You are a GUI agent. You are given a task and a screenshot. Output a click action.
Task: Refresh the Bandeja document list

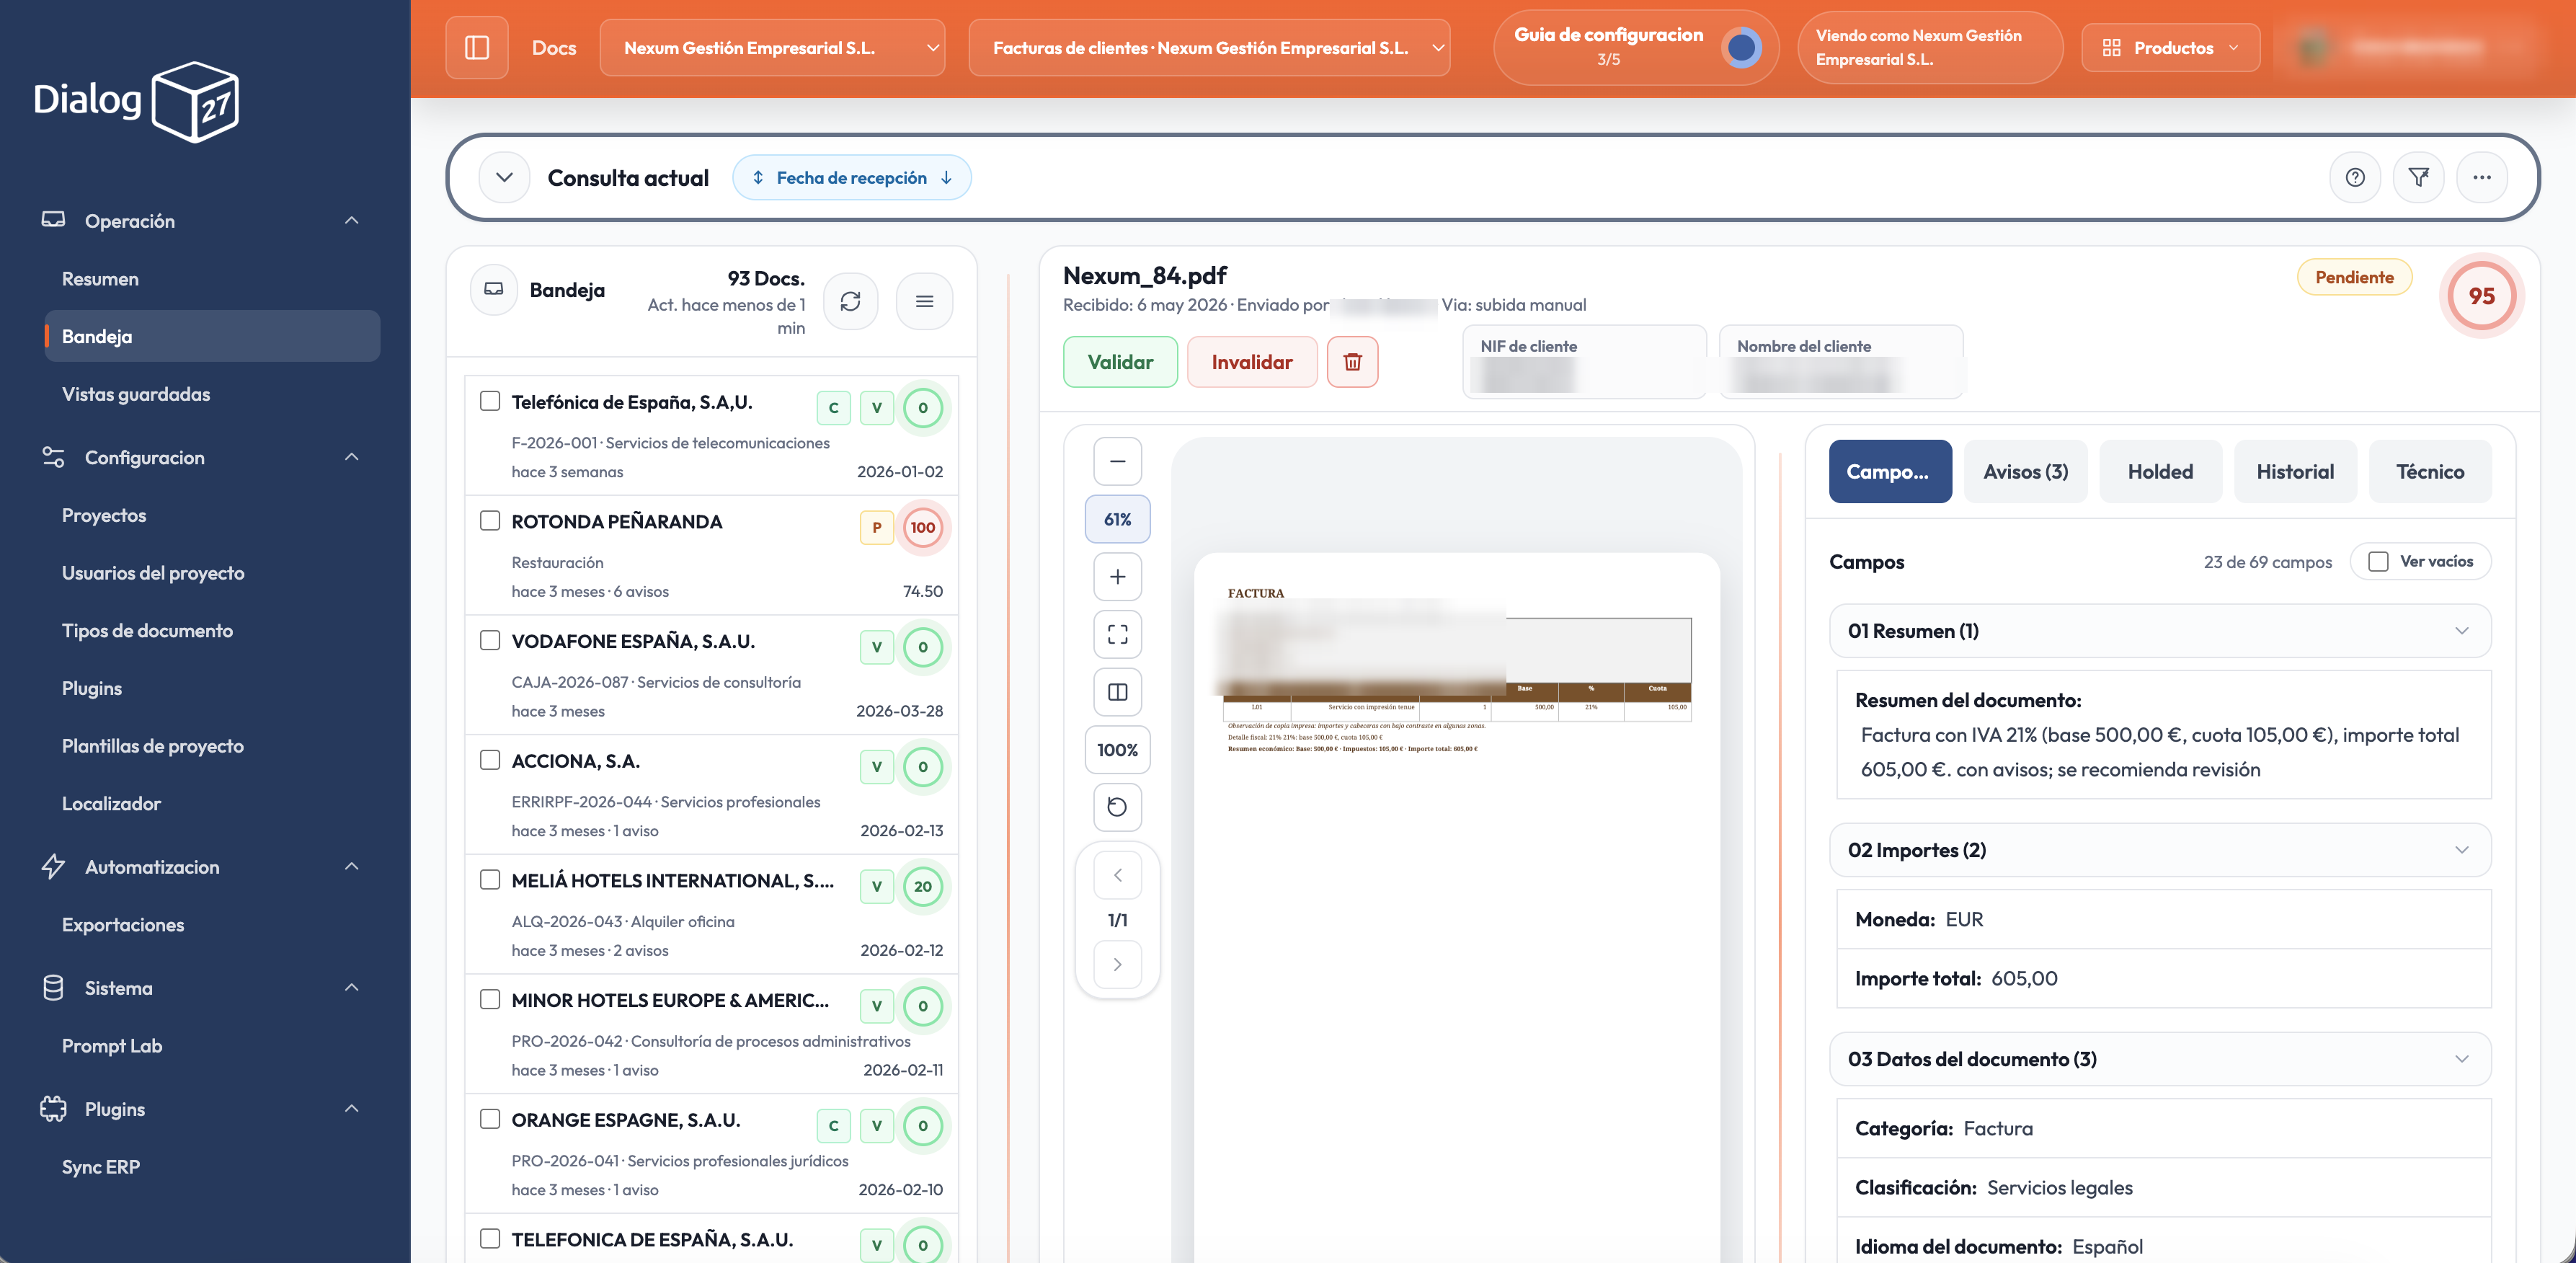[851, 301]
